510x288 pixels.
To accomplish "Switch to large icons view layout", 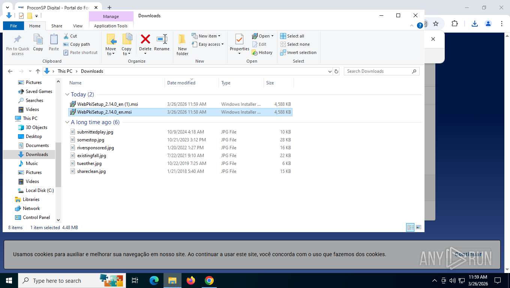I will pyautogui.click(x=418, y=227).
